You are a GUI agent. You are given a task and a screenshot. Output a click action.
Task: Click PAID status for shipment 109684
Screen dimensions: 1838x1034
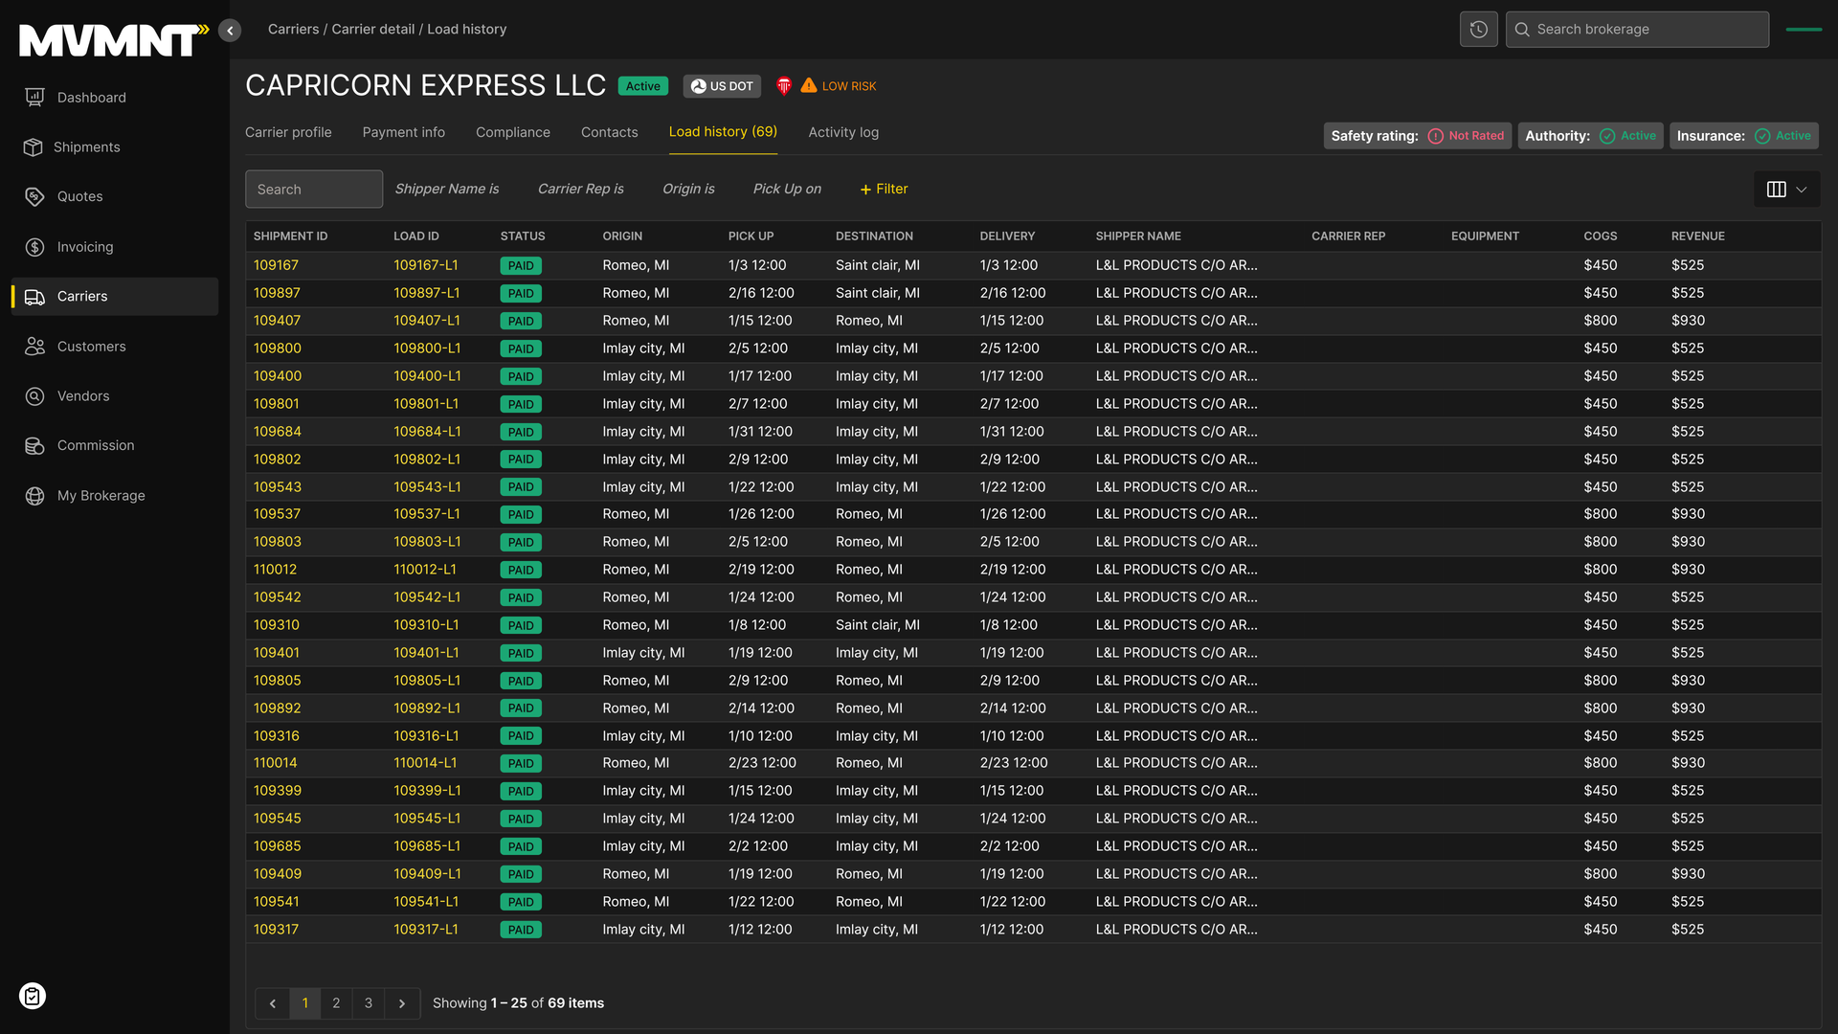[521, 432]
